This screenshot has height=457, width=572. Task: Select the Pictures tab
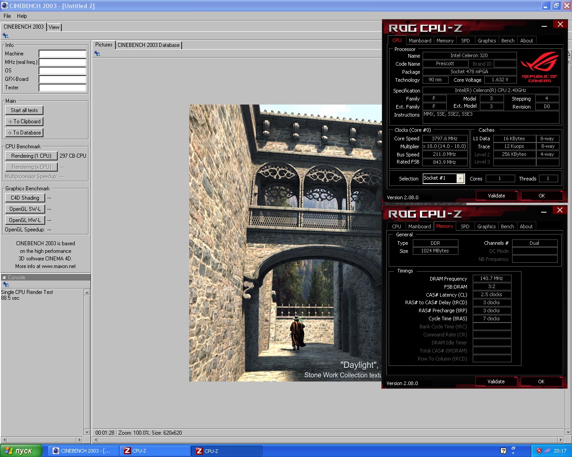(104, 45)
